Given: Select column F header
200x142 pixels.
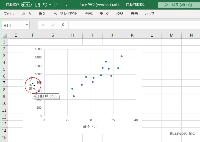Looking at the screenshot, I should tap(33, 35).
